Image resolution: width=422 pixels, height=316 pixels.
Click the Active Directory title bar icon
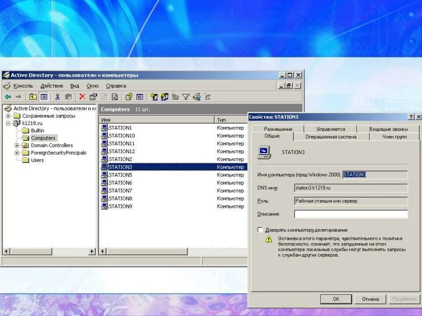point(6,75)
